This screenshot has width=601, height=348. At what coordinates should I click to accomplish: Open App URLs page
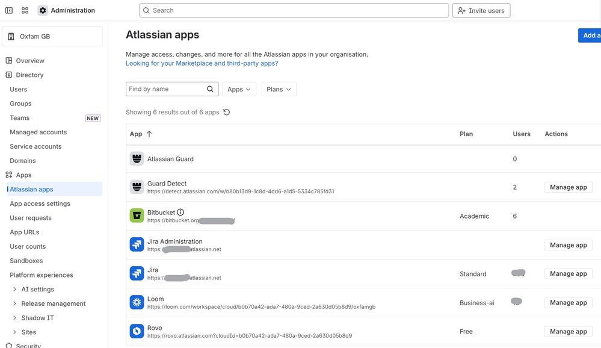click(25, 232)
